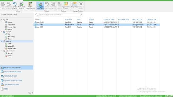Click the Undo Failover ribbon button
Screen dimensions: 173x97
point(15,6)
